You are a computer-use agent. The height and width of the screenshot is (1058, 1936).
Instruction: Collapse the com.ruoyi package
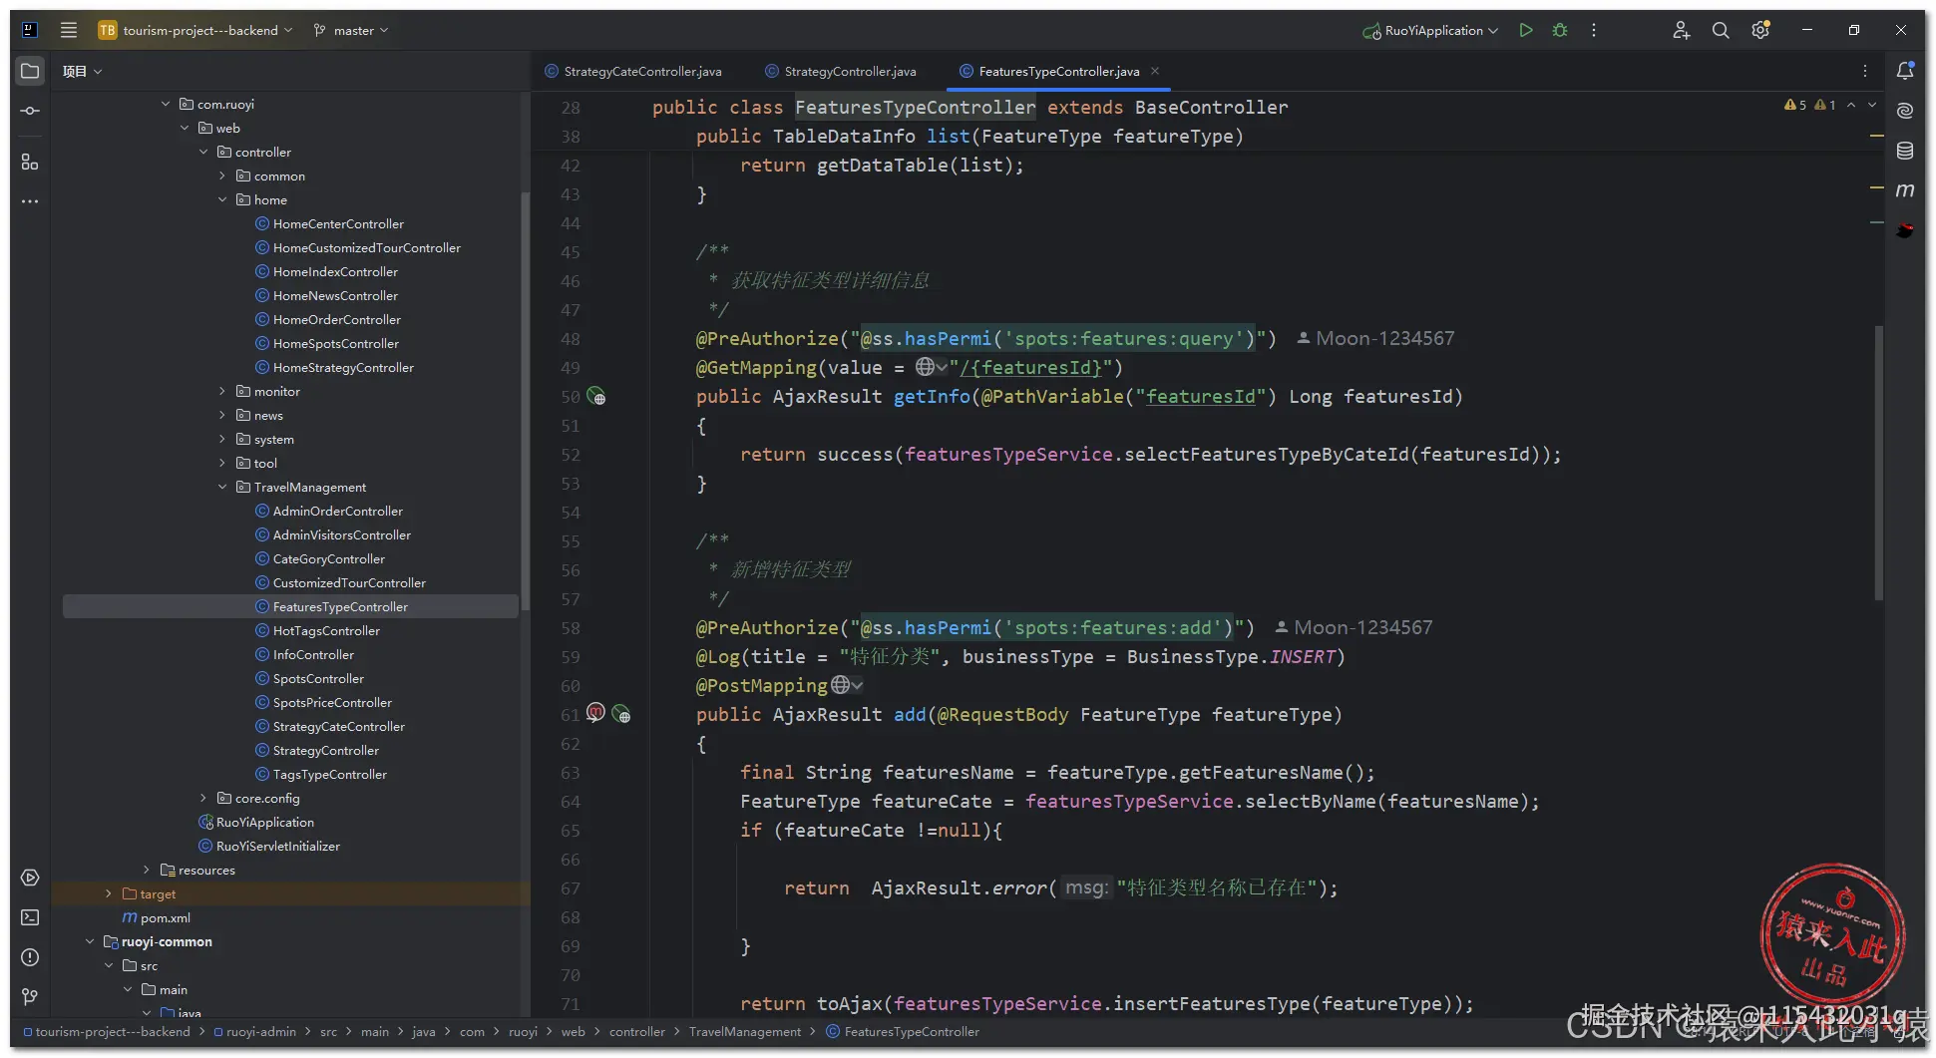coord(166,104)
